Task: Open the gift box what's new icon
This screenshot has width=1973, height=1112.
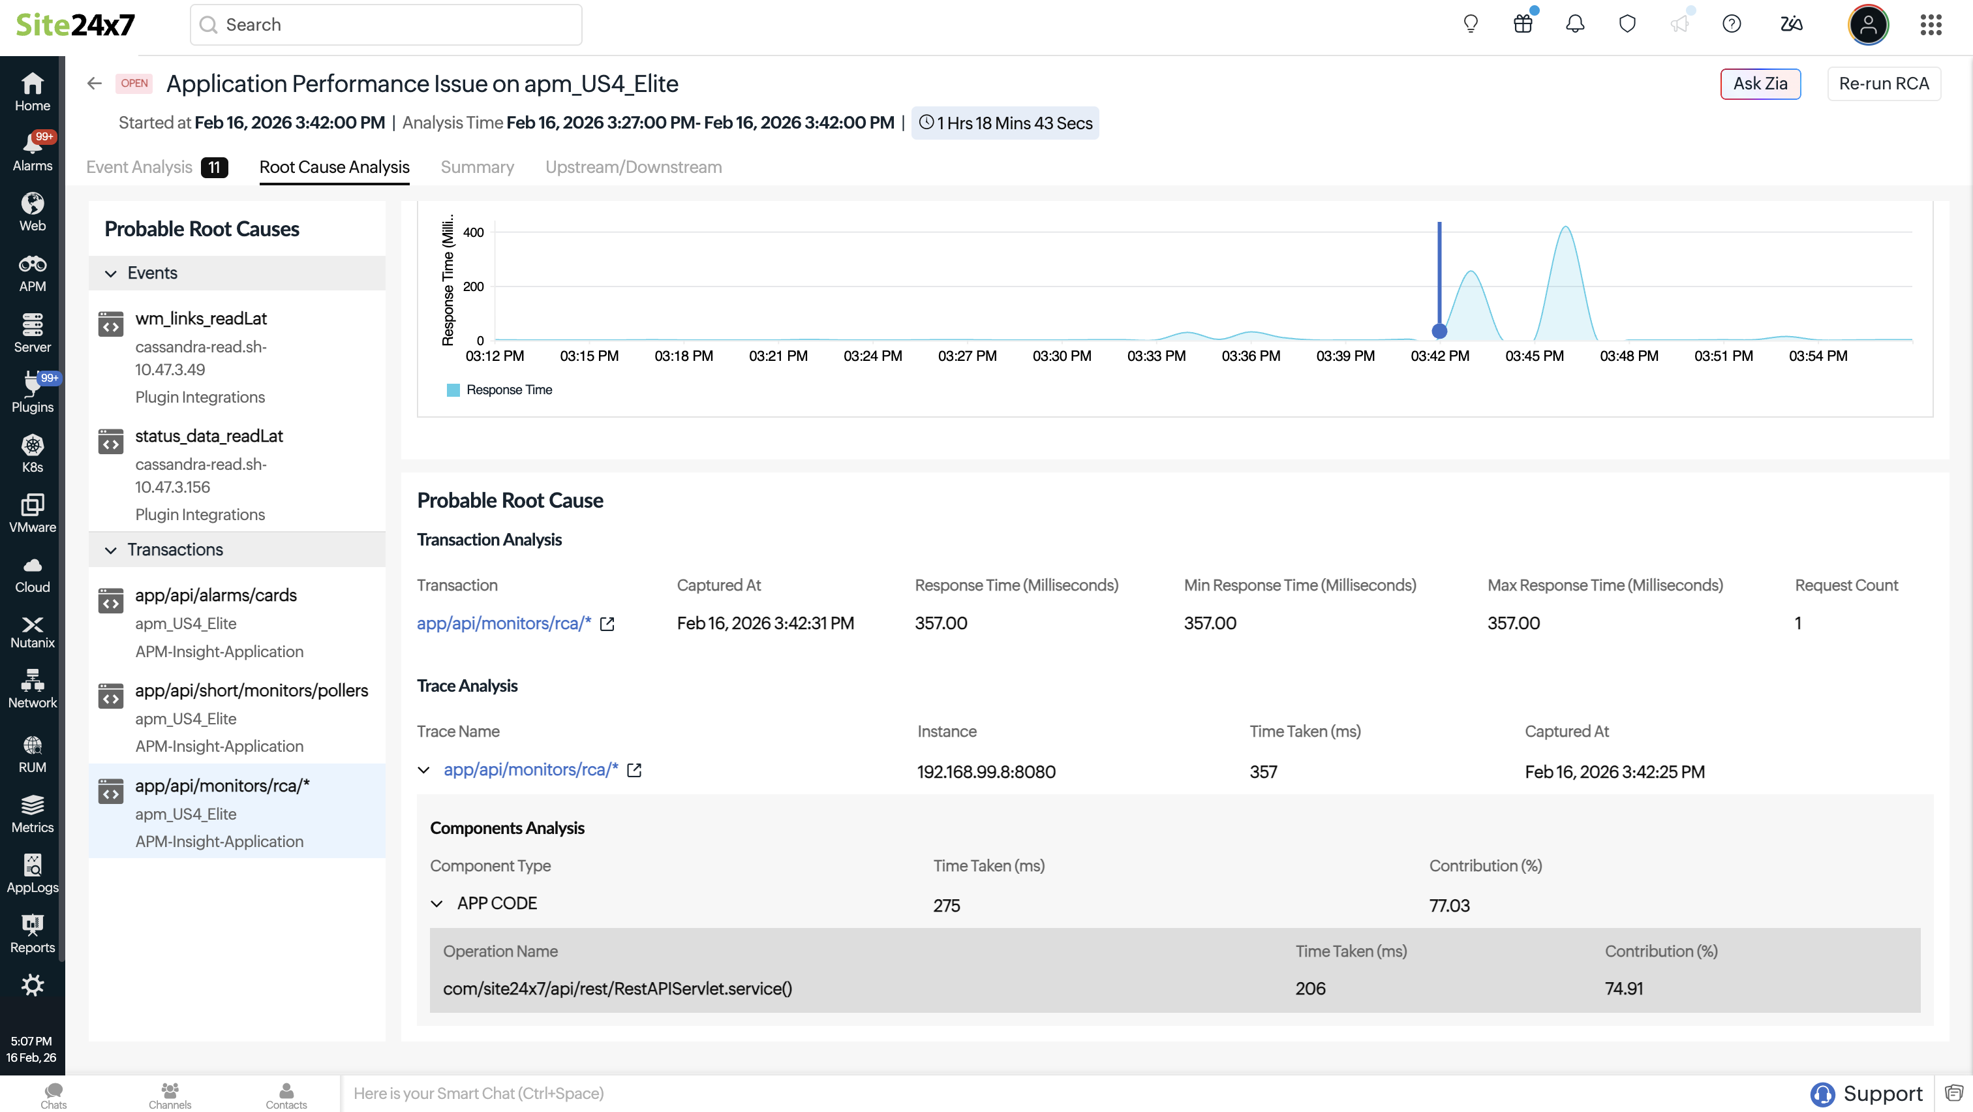Action: click(1523, 25)
